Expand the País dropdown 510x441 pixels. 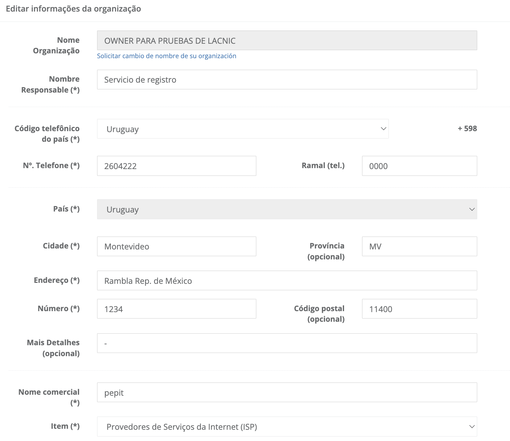coord(287,209)
